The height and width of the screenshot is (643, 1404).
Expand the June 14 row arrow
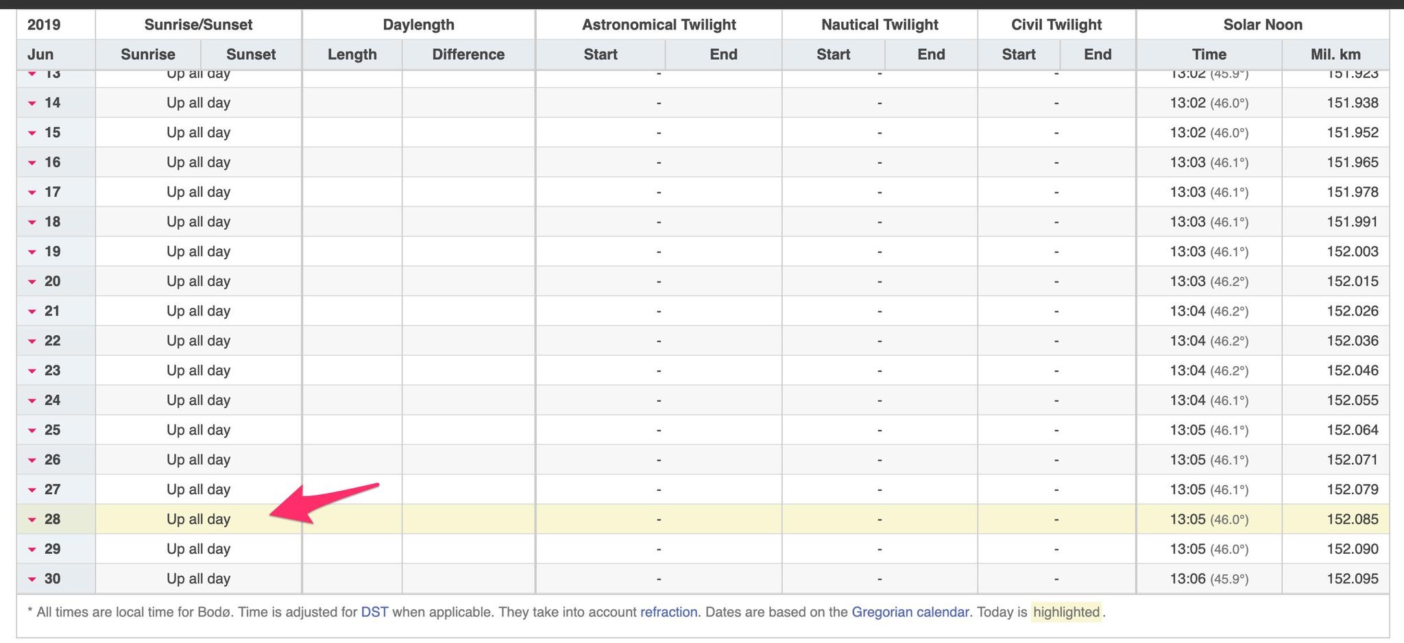click(x=32, y=104)
